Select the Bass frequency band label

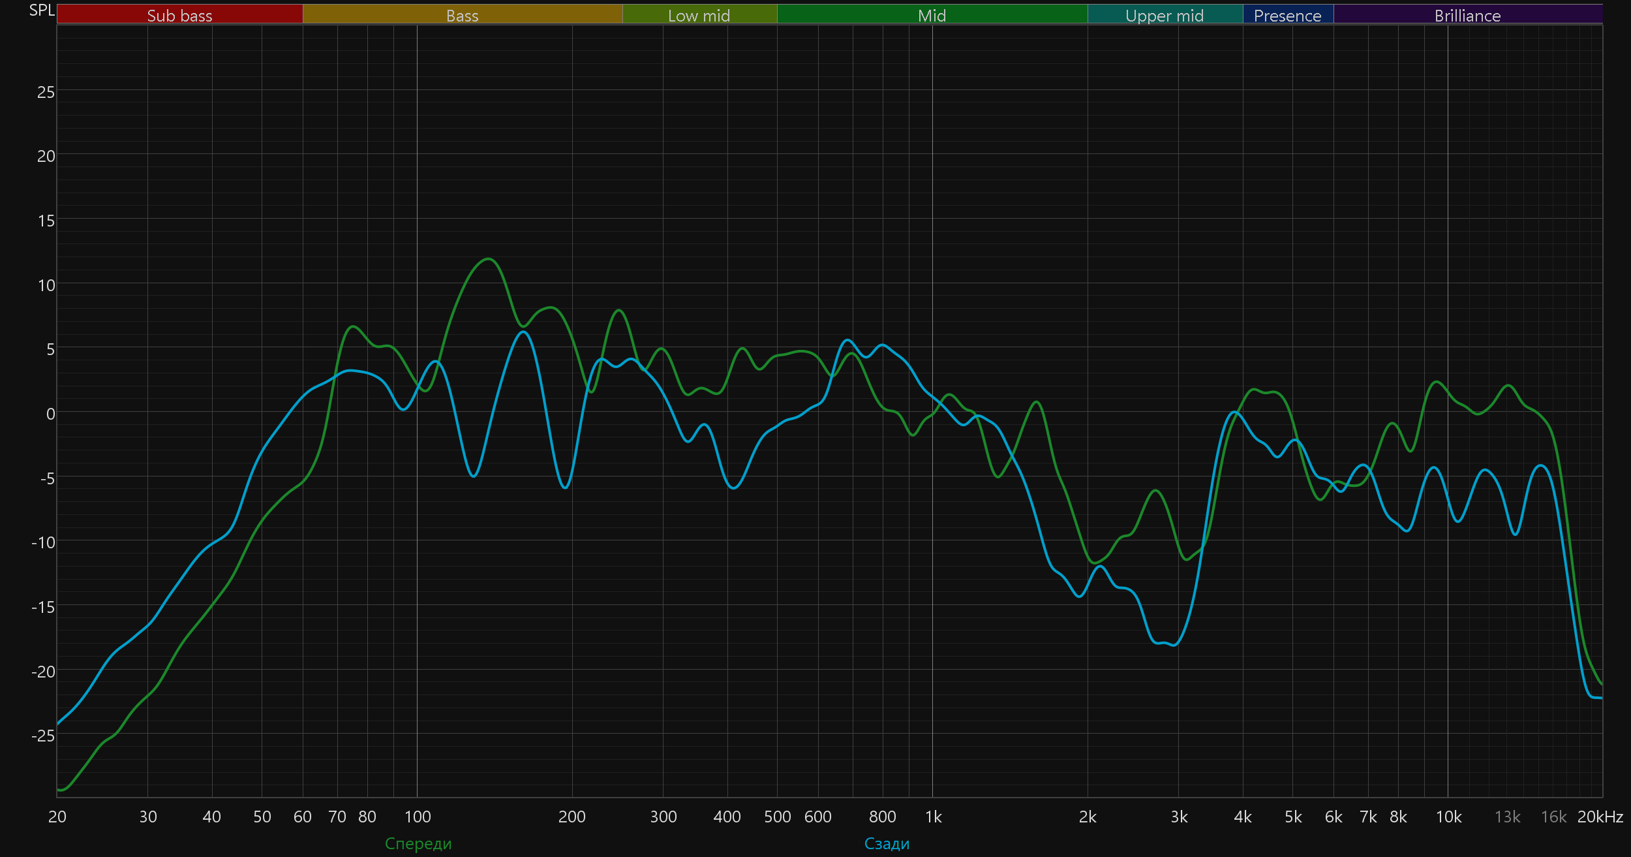click(462, 15)
